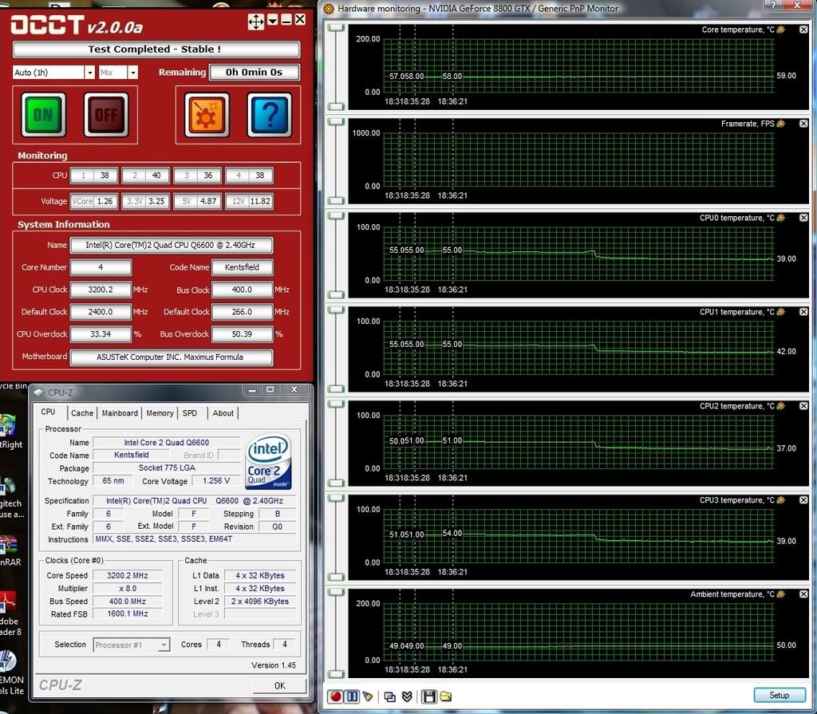Close the Ambient temperature graph panel

[803, 594]
